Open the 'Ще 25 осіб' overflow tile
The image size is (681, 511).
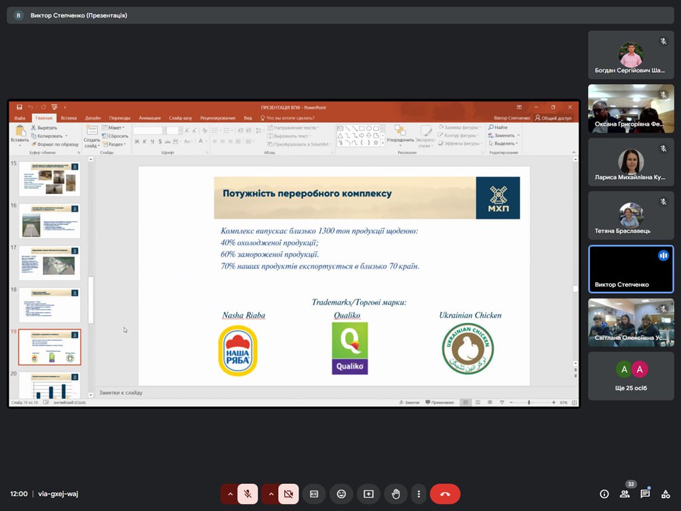coord(631,376)
